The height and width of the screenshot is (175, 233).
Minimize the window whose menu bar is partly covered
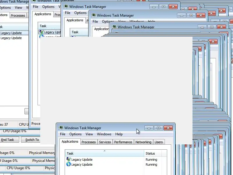point(181,15)
